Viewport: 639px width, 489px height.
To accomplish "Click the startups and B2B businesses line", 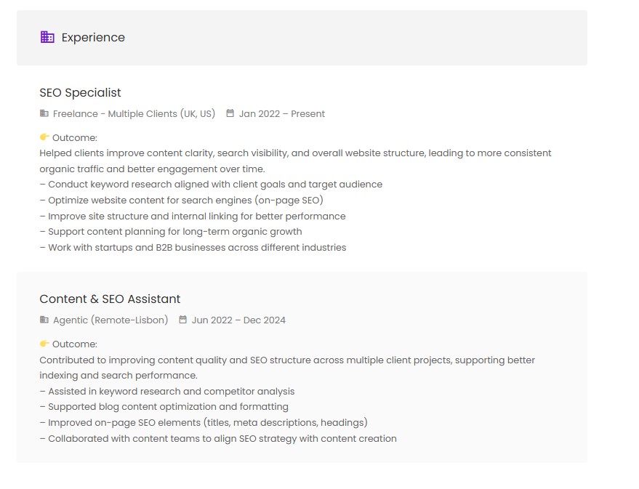I will (193, 248).
